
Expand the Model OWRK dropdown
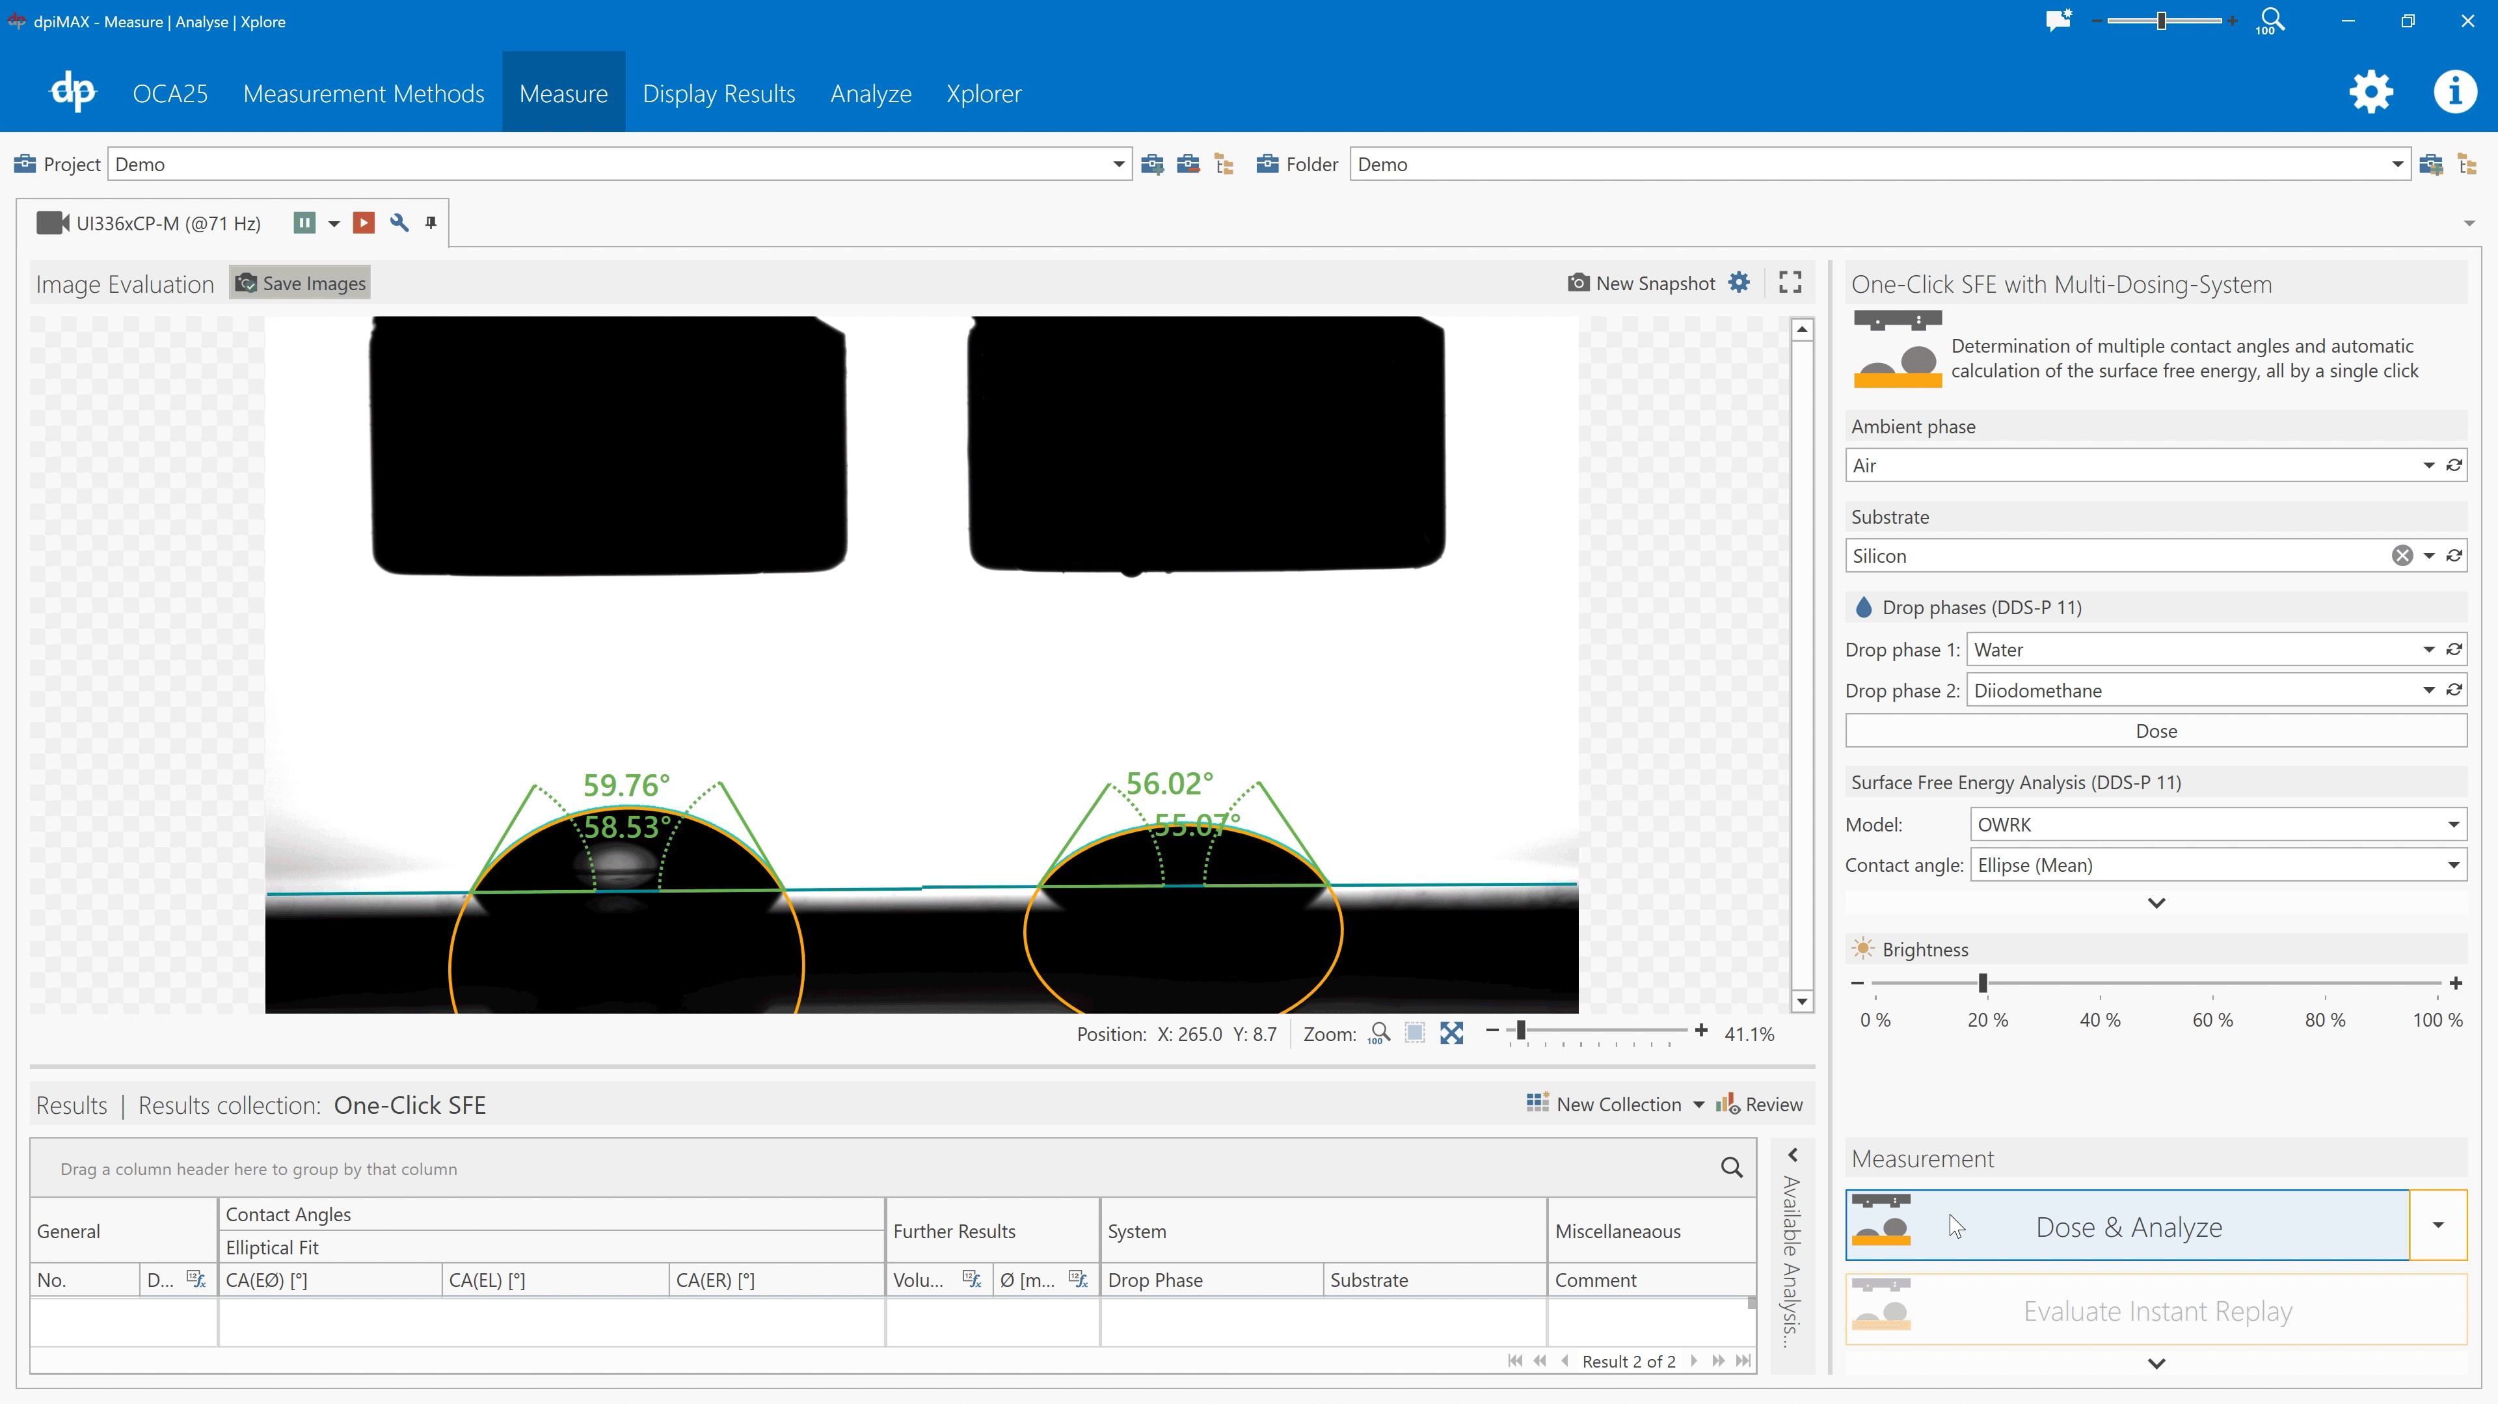click(2453, 825)
